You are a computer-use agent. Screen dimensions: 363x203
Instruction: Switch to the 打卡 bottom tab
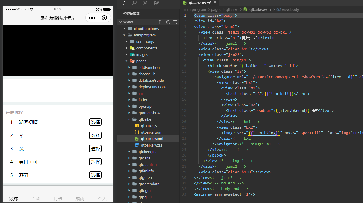[58, 199]
